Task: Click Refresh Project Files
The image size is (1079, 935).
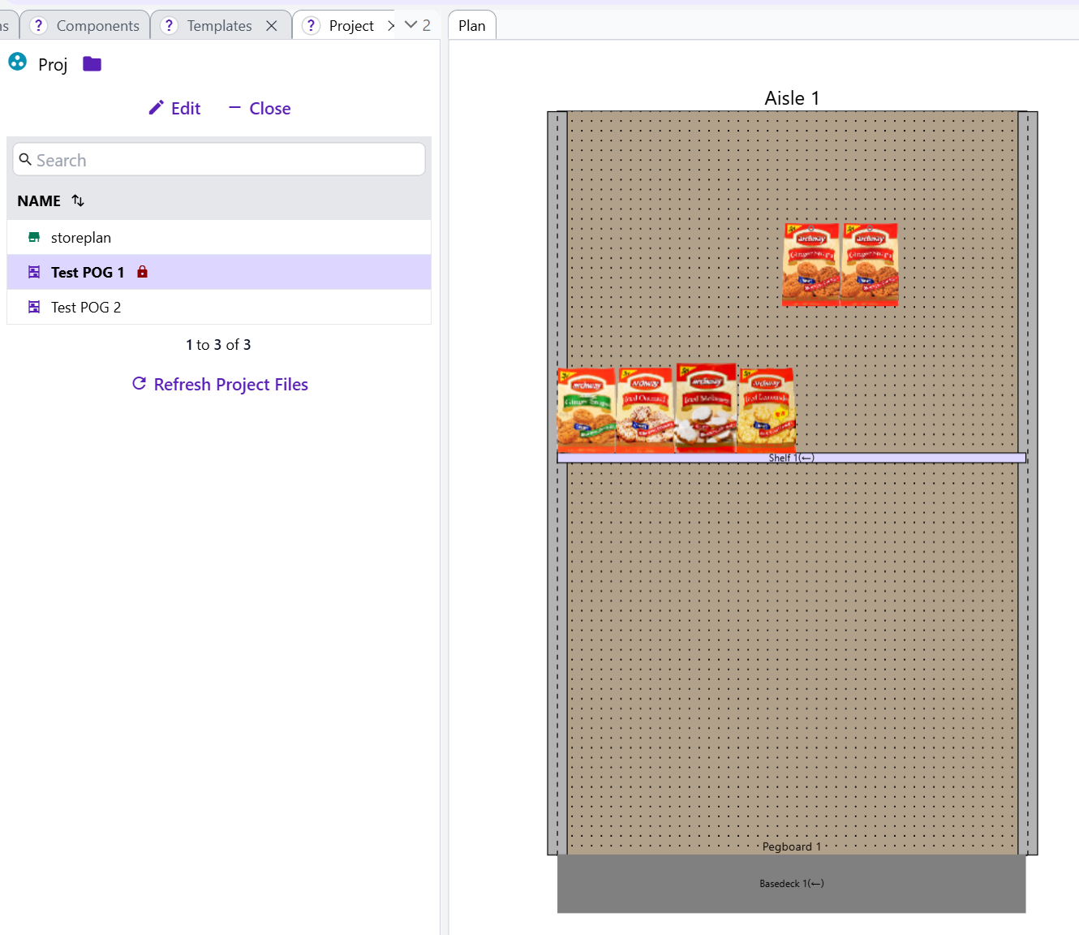Action: tap(220, 384)
